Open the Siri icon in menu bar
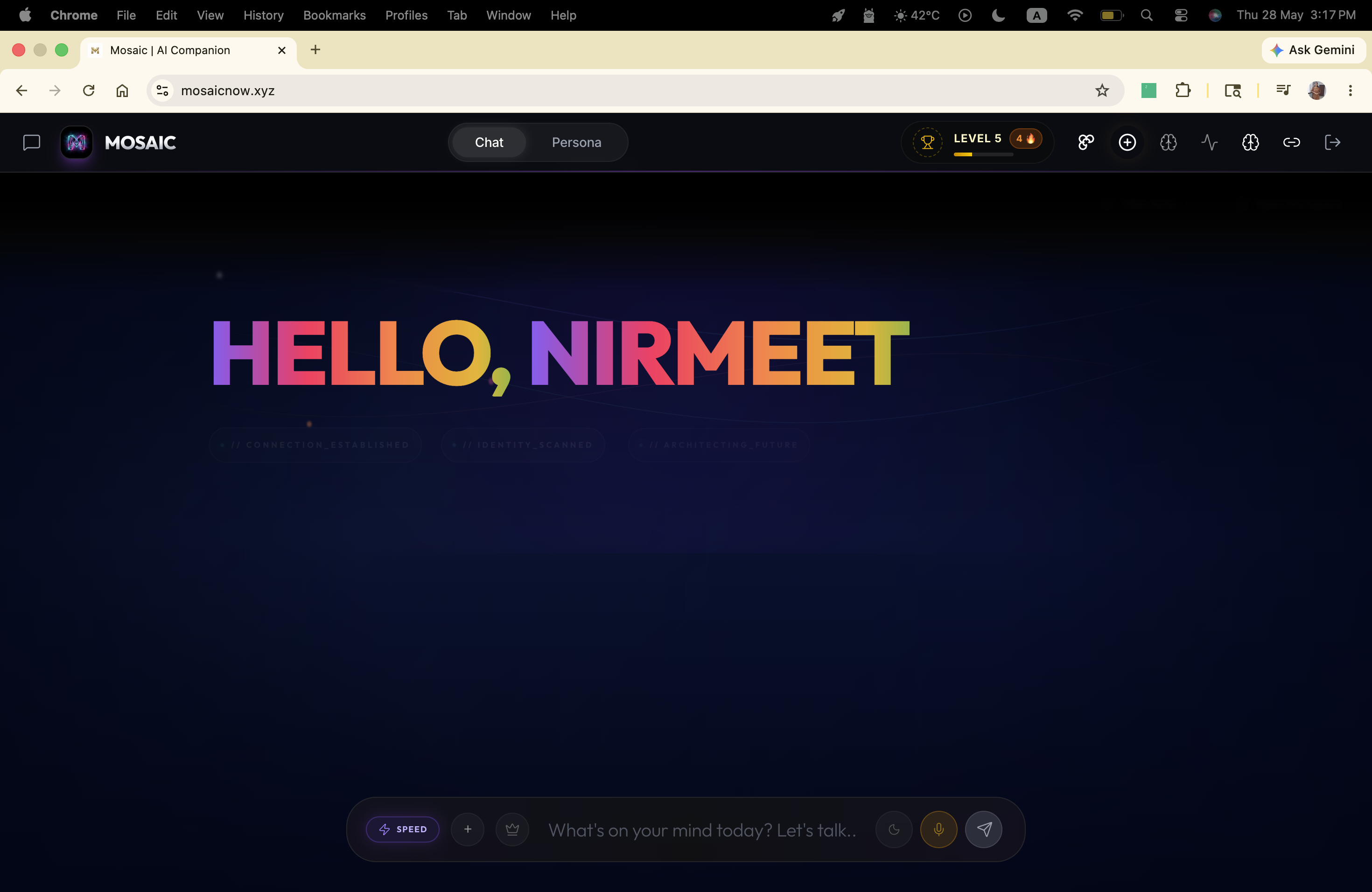Viewport: 1372px width, 892px height. (x=1214, y=15)
